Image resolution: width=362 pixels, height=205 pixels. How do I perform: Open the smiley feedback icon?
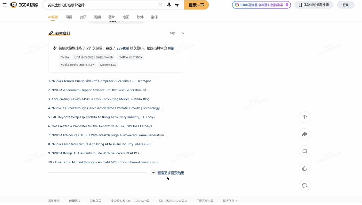pos(304,185)
